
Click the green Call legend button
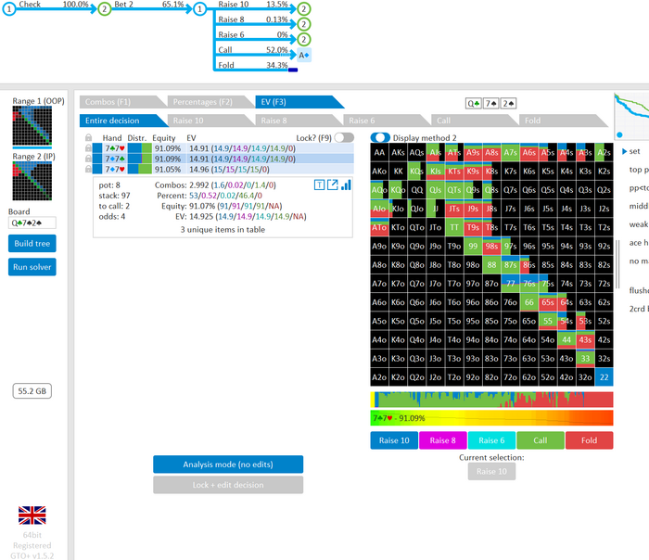pos(541,440)
